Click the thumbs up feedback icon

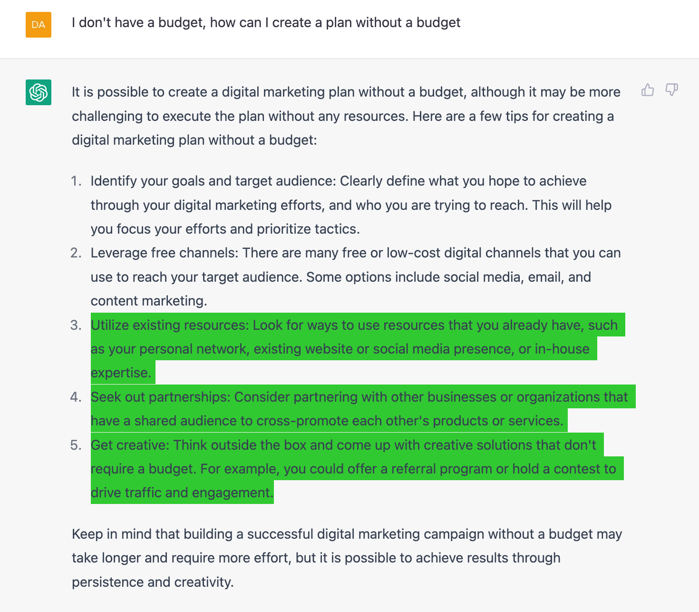click(648, 90)
